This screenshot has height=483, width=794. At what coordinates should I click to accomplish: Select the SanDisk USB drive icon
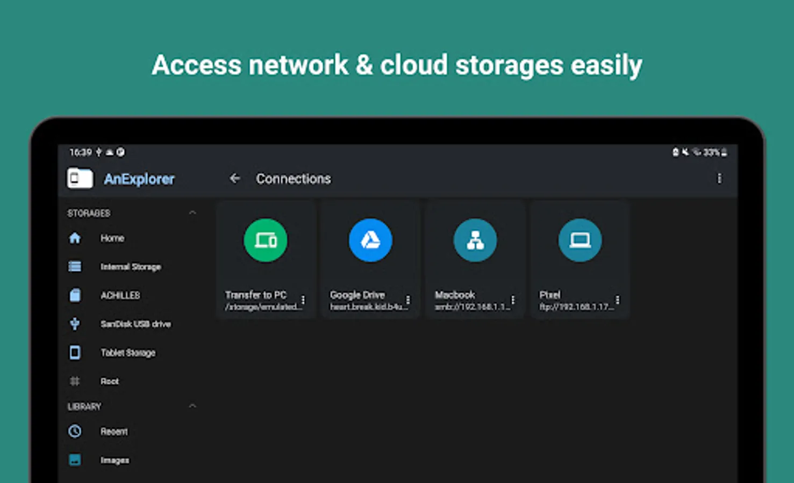[75, 324]
